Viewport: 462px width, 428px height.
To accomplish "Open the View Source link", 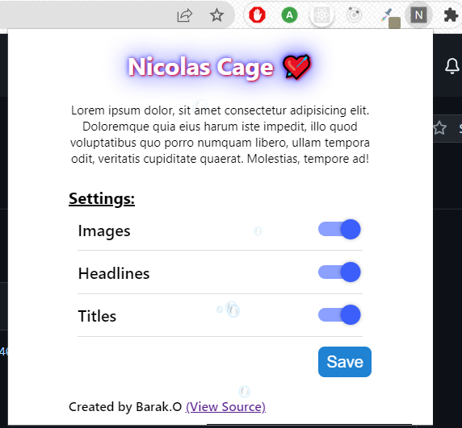I will click(x=225, y=407).
